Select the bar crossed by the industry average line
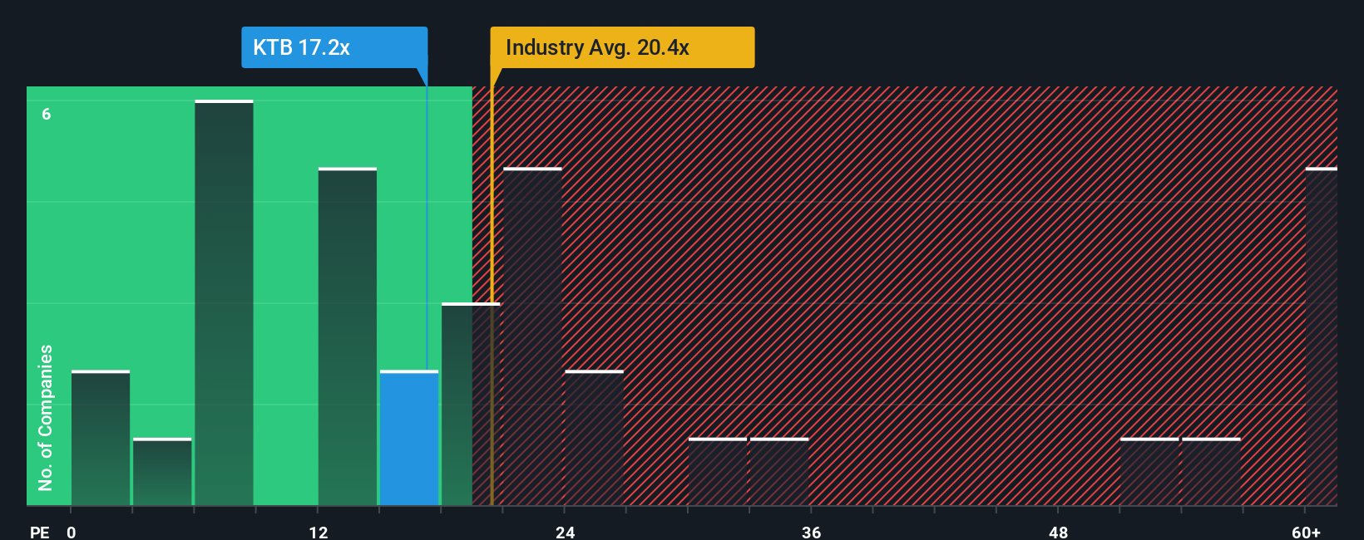1364x540 pixels. [471, 404]
